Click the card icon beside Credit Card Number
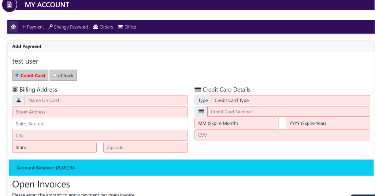The image size is (375, 196). 201,112
